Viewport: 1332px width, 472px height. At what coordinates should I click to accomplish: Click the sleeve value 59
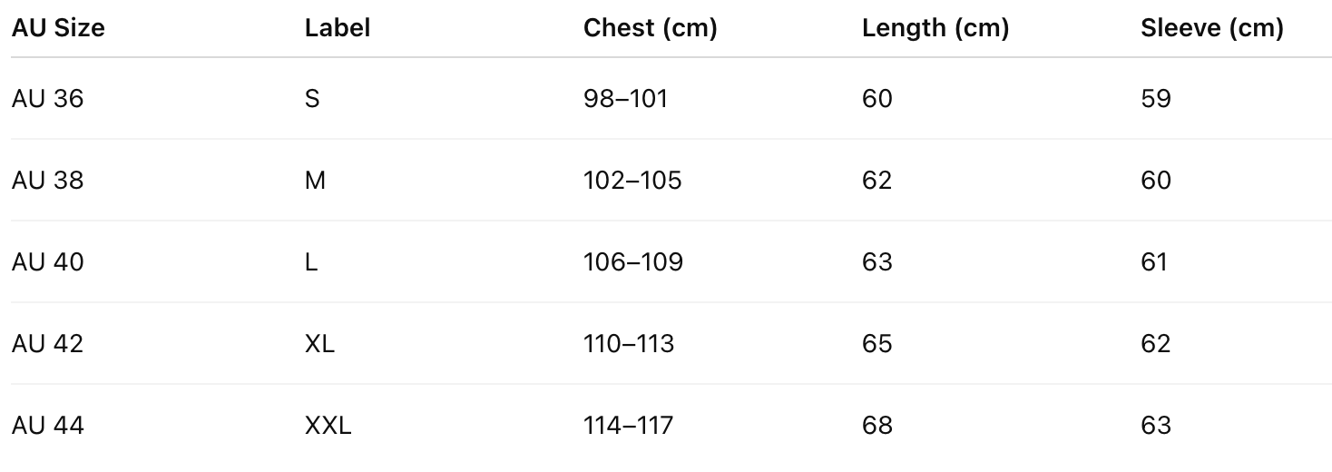1156,98
